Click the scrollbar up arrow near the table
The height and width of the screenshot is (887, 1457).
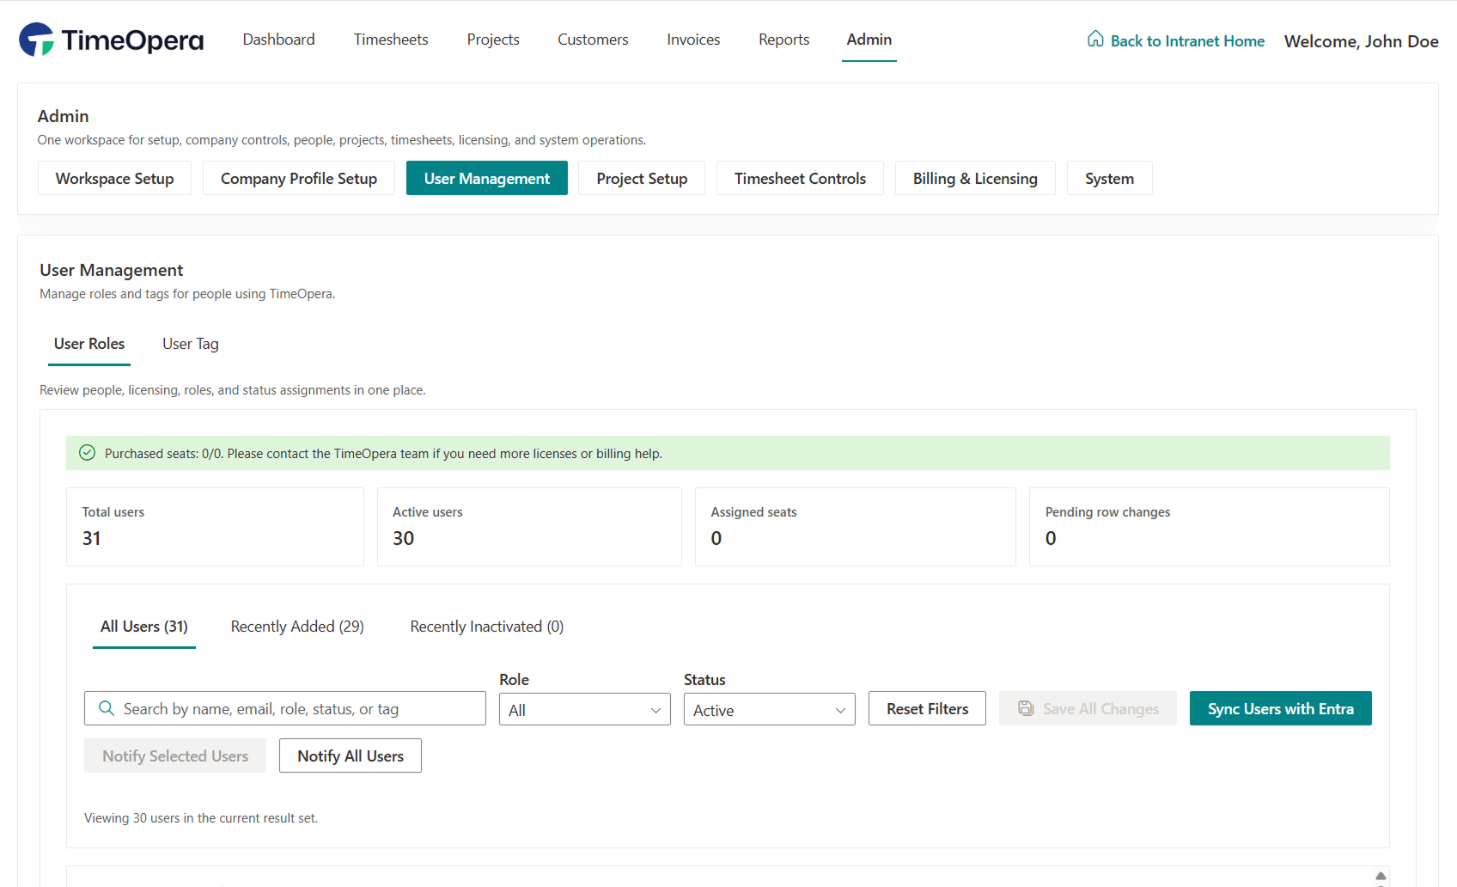pyautogui.click(x=1381, y=876)
